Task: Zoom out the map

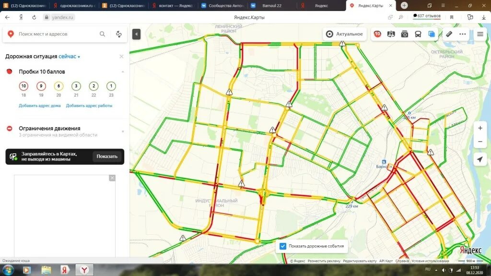Action: (480, 142)
